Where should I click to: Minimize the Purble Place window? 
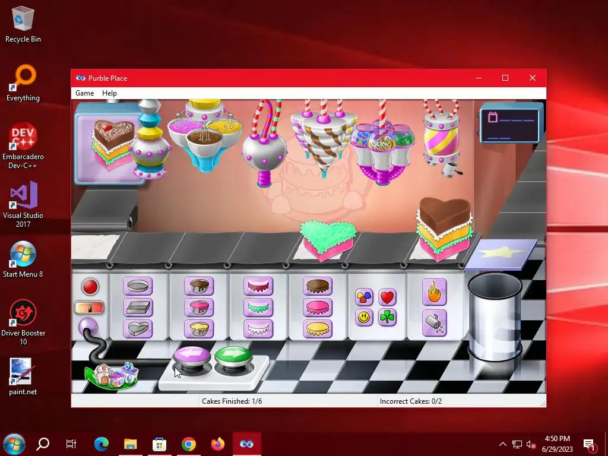(479, 78)
